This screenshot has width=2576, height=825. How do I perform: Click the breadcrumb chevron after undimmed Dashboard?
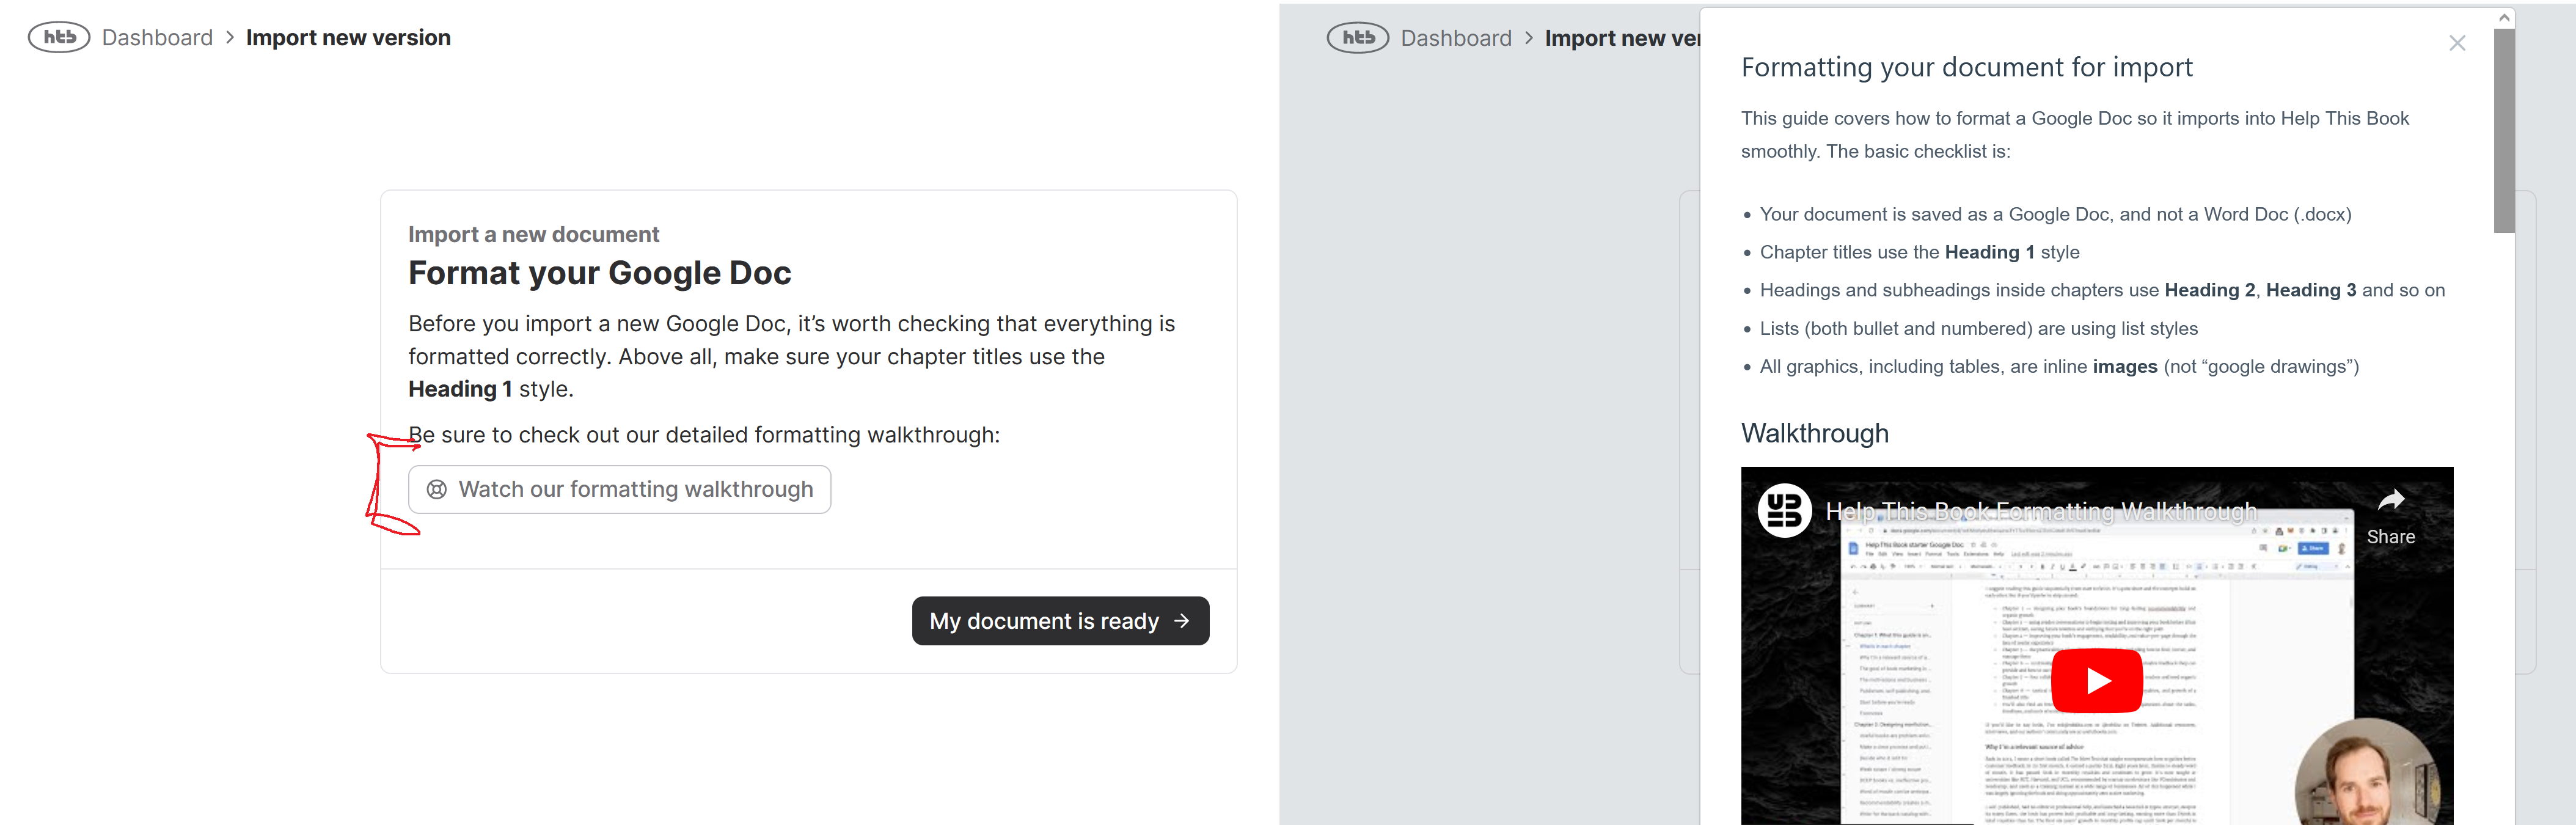pos(230,38)
